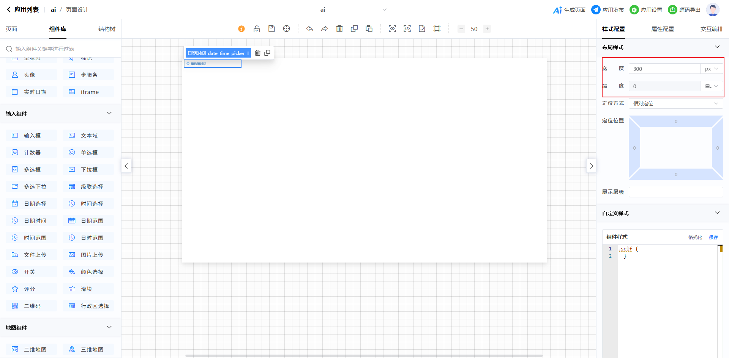The image size is (729, 358).
Task: Collapse the right panel with arrow
Action: 591,166
